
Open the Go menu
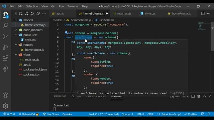[53, 6]
